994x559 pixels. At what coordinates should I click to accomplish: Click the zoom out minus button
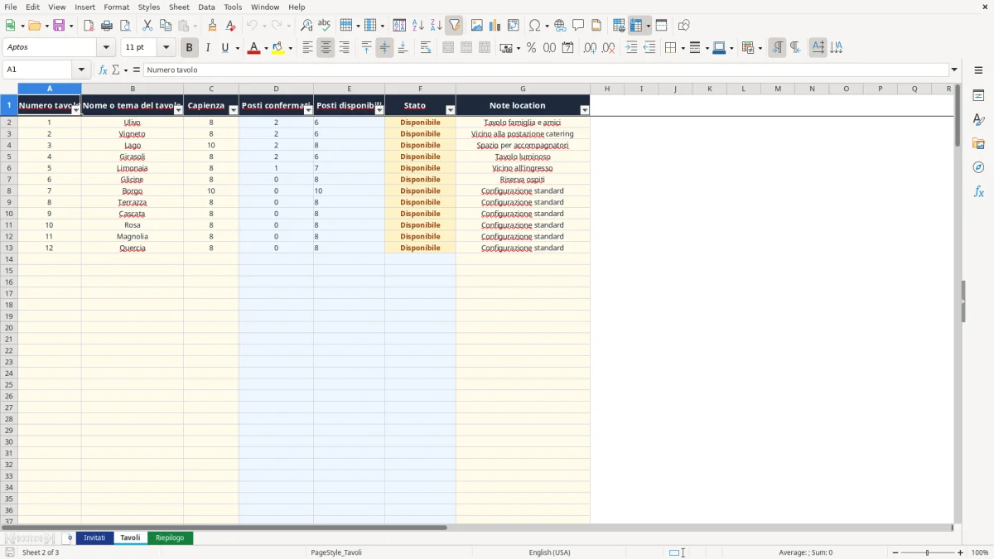coord(895,552)
